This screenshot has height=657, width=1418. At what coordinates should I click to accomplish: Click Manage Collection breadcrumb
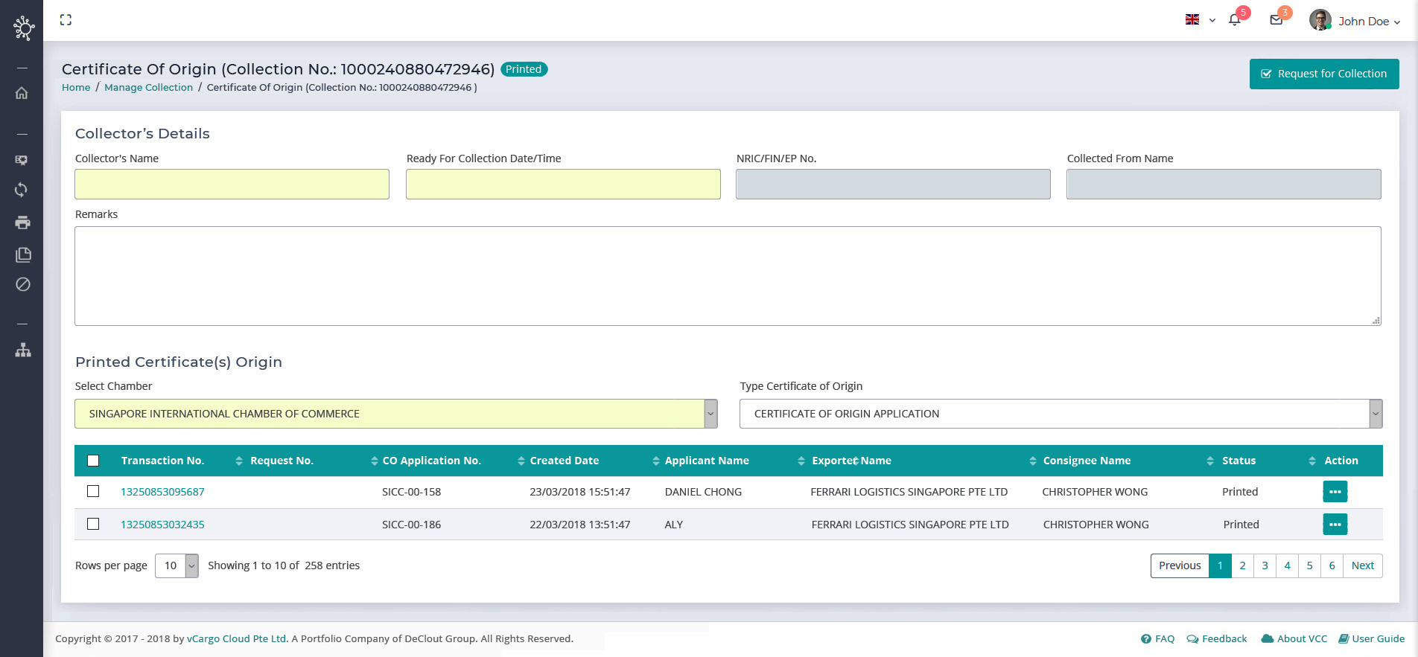148,88
